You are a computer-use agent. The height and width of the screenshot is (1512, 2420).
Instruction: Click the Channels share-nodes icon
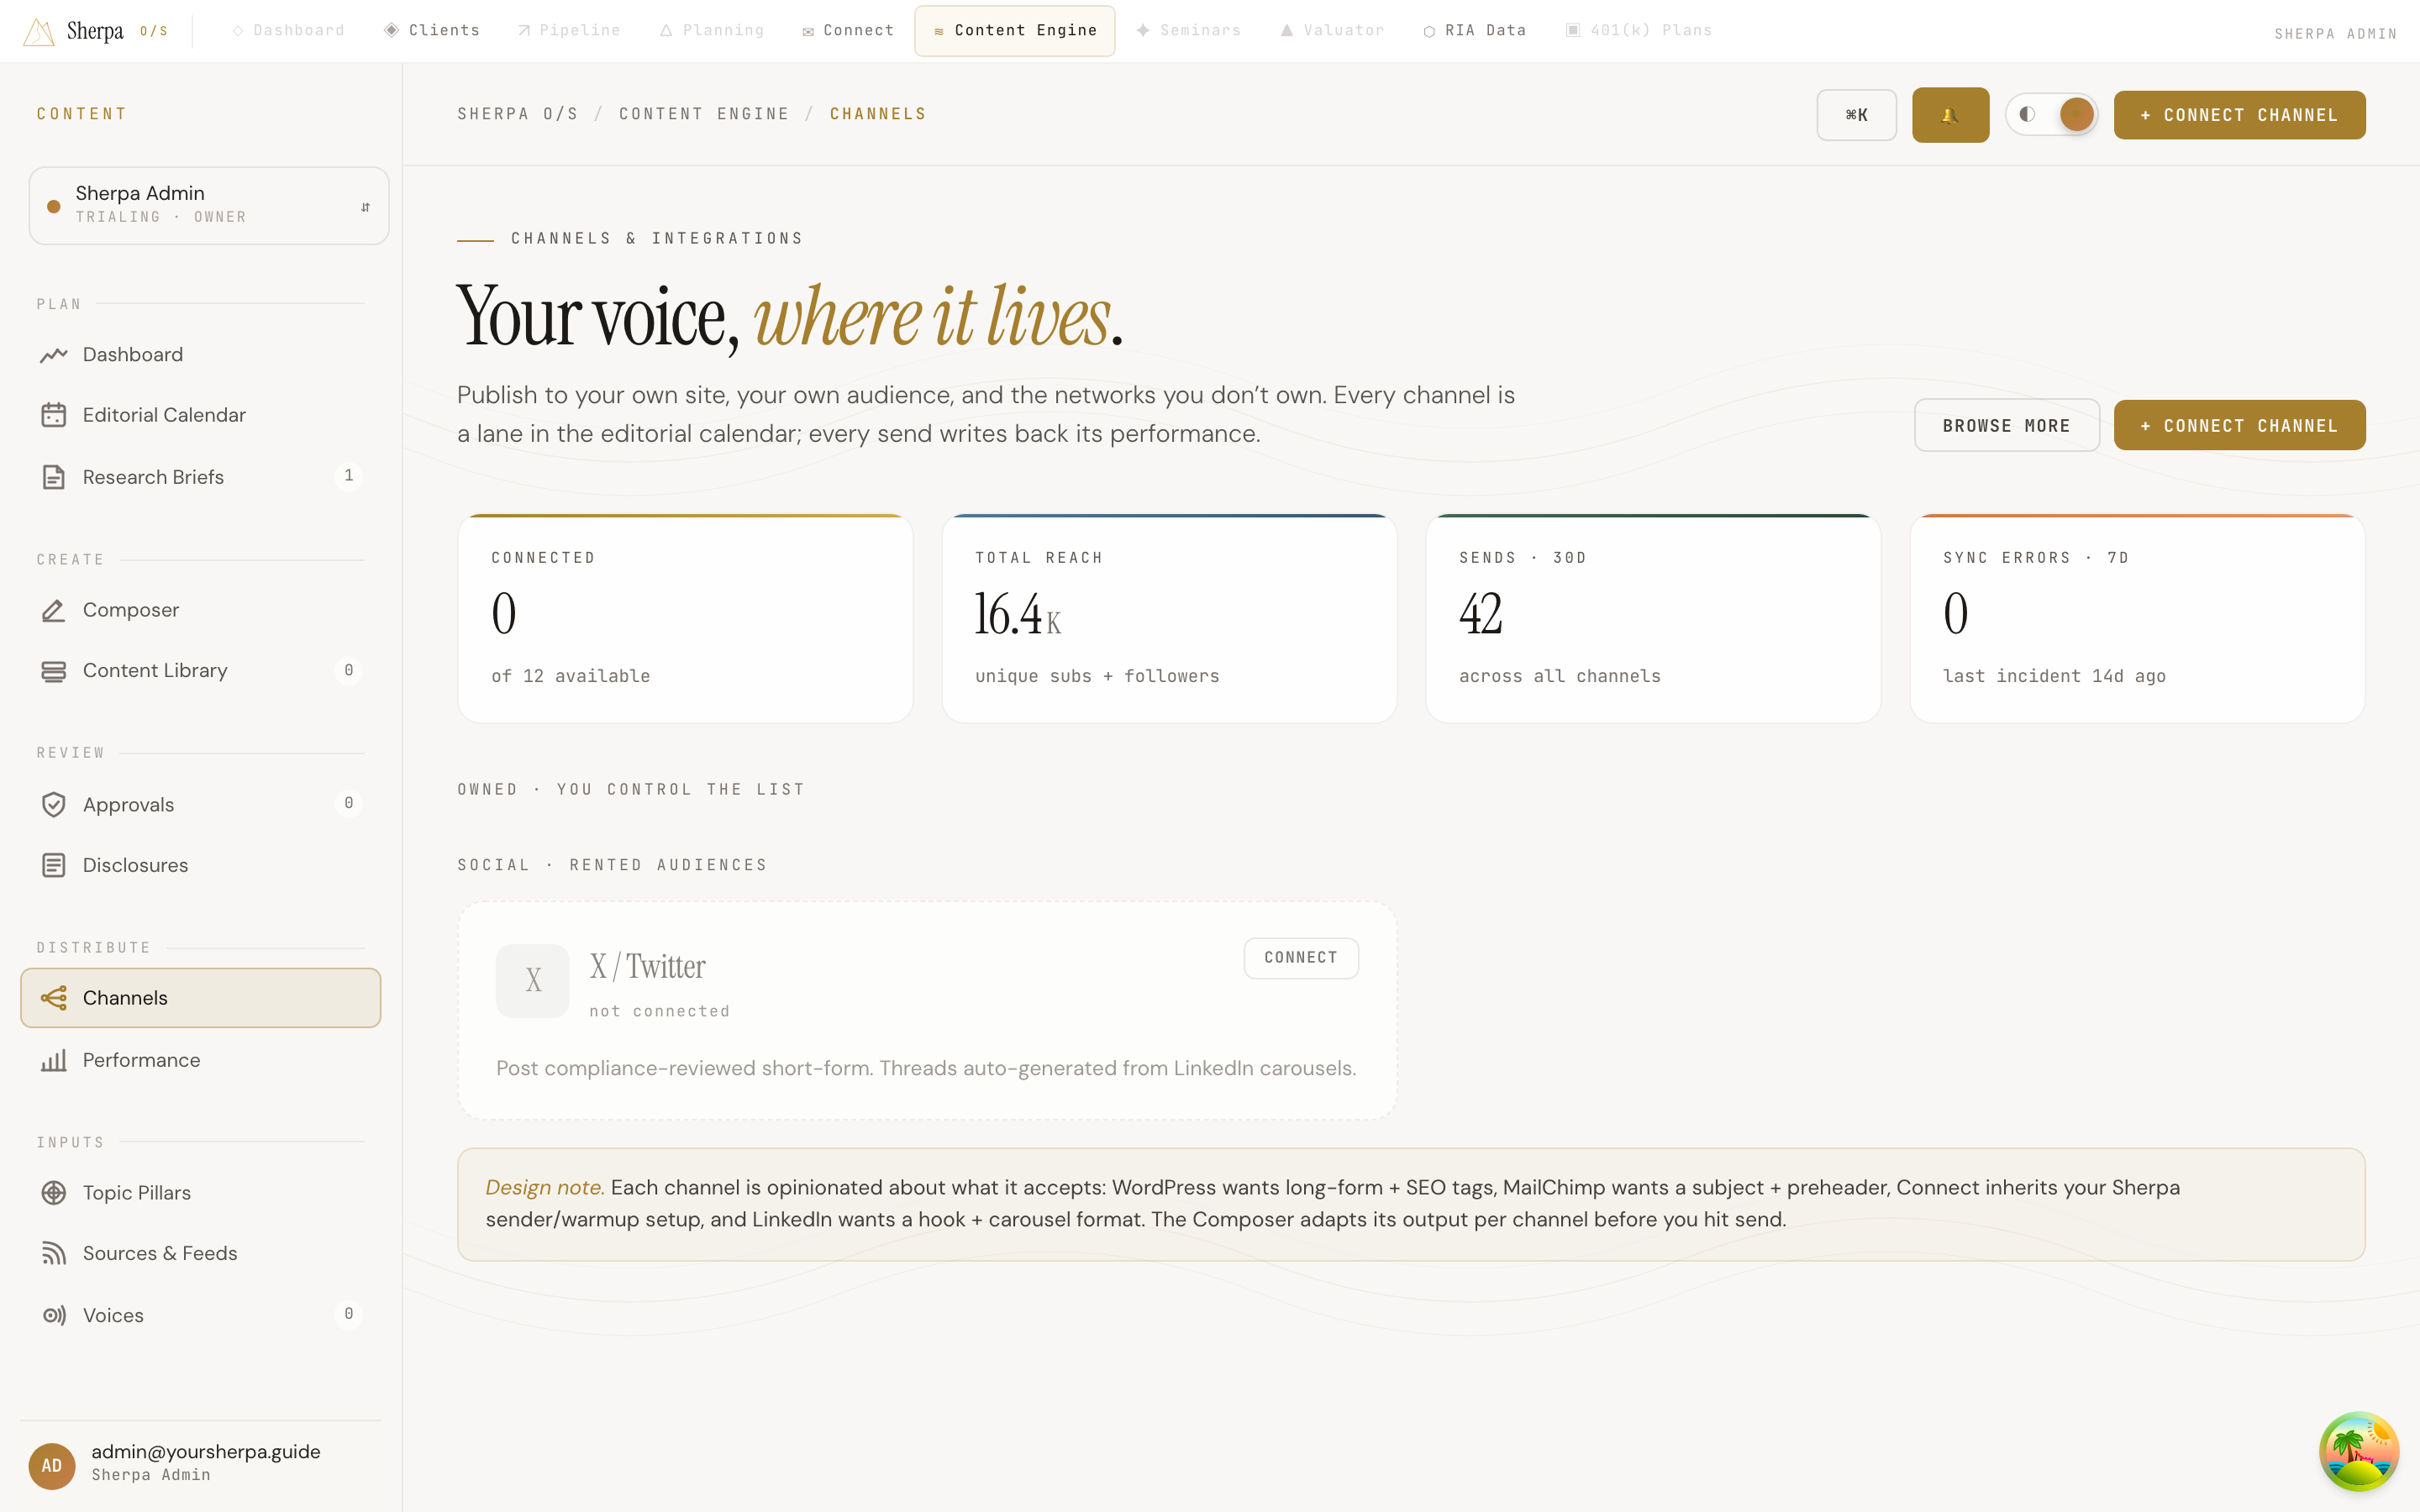54,998
